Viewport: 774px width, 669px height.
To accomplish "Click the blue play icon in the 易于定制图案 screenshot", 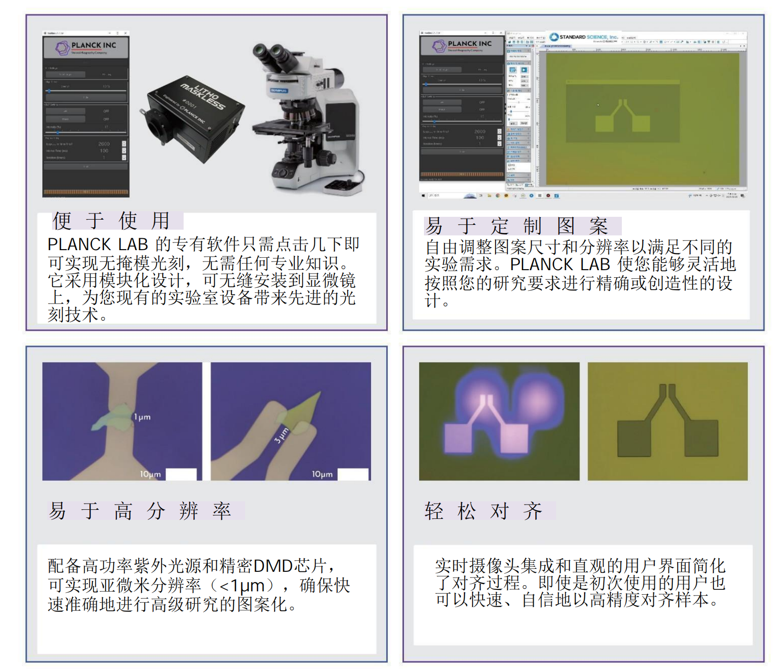I will coord(524,70).
